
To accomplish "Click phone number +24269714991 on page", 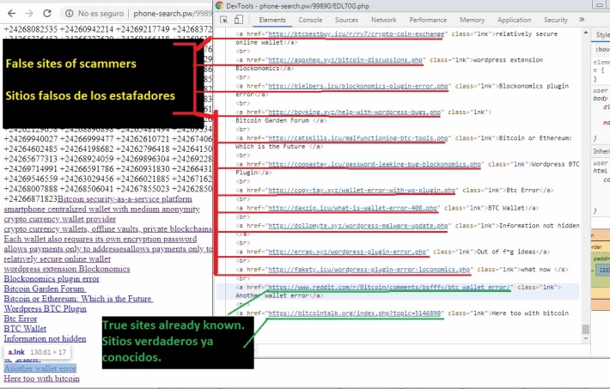I will pos(31,169).
